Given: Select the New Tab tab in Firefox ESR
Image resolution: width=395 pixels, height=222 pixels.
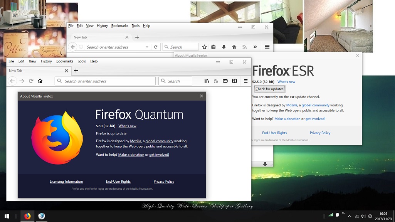Looking at the screenshot, I should tap(101, 37).
